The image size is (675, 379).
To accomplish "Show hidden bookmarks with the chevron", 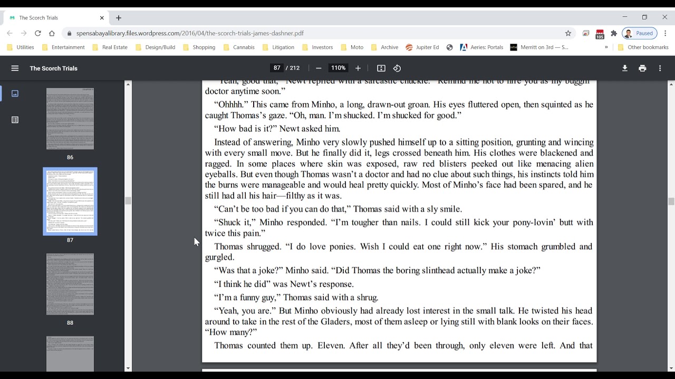I will click(x=606, y=47).
